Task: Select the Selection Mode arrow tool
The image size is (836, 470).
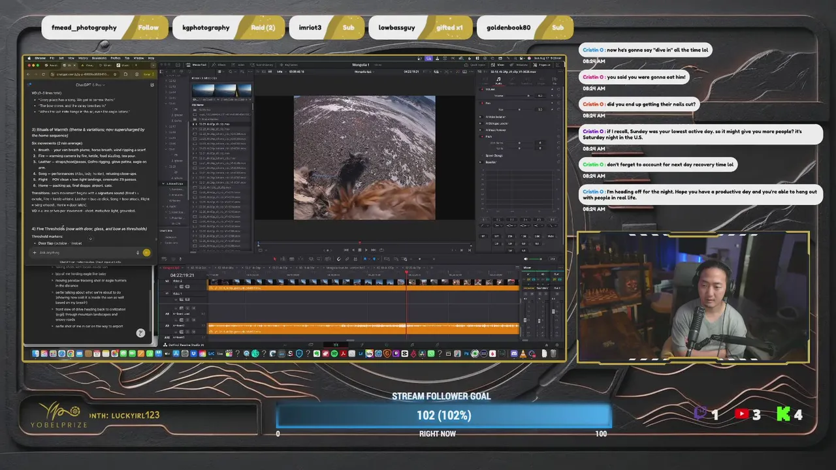Action: 275,259
